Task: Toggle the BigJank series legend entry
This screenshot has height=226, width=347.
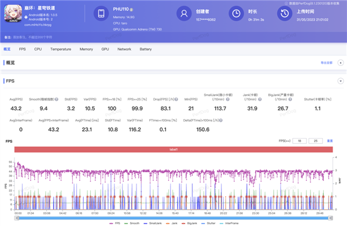Action: pos(190,223)
